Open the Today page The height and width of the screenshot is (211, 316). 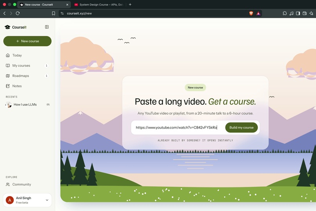tap(27, 55)
